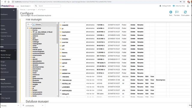Click the PrestaShop logo

tap(8, 6)
